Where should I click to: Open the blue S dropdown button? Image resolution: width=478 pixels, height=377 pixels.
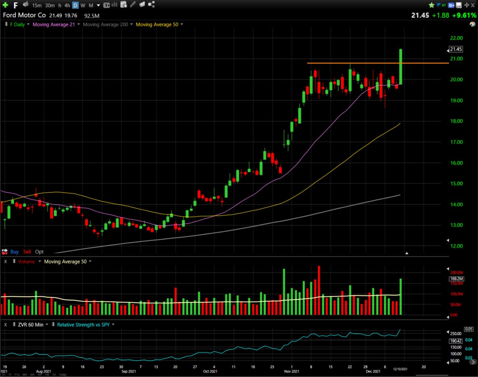[451, 5]
